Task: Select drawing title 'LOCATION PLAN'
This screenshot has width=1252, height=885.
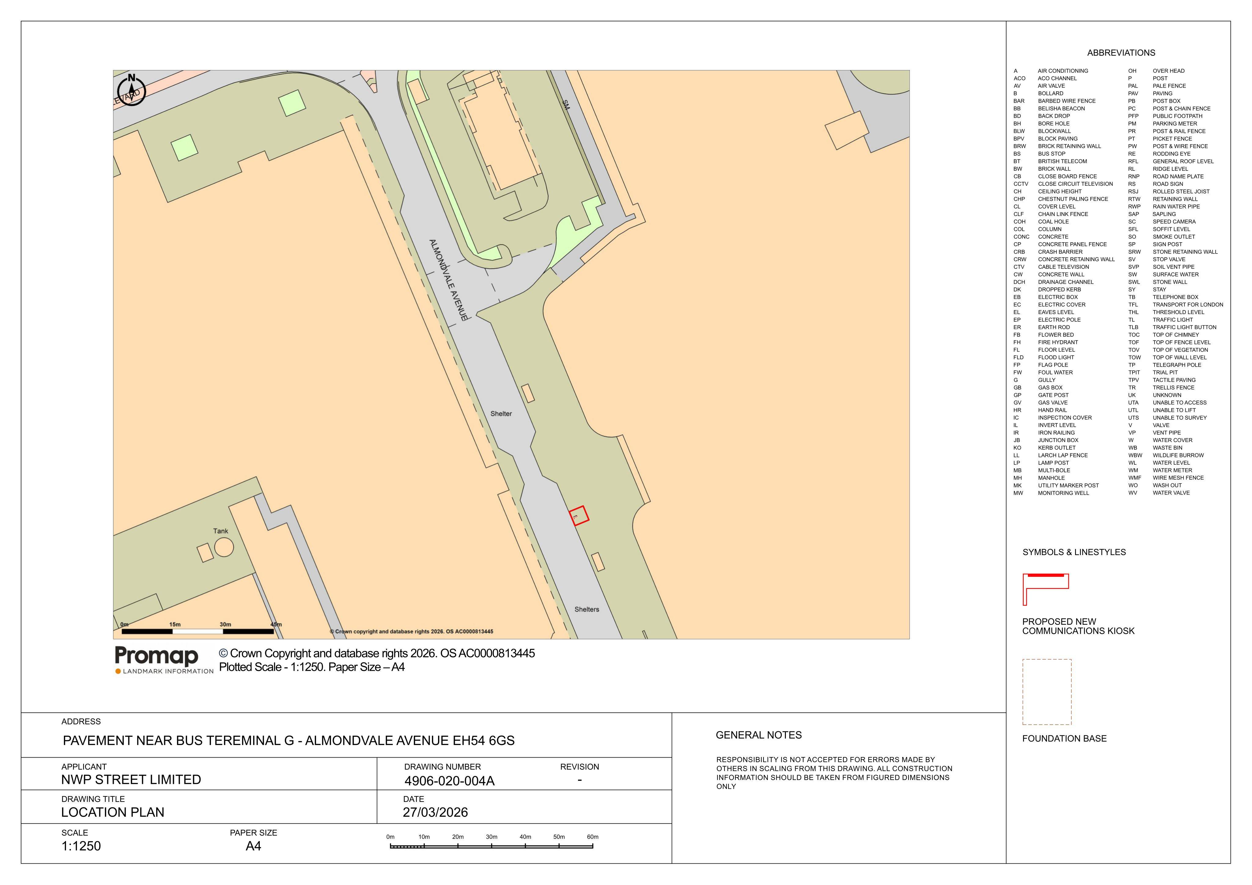Action: [112, 812]
